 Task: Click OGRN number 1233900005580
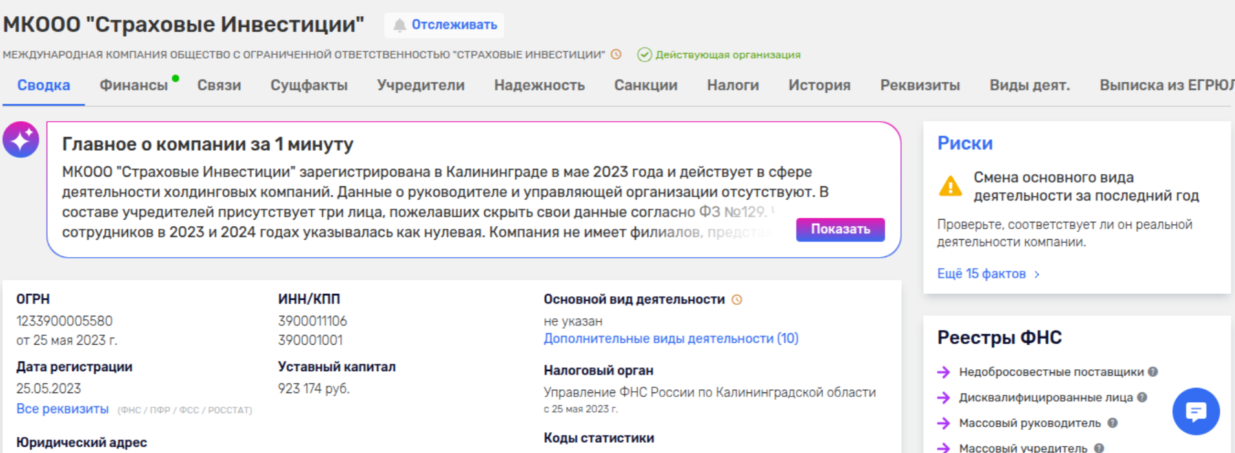point(65,321)
